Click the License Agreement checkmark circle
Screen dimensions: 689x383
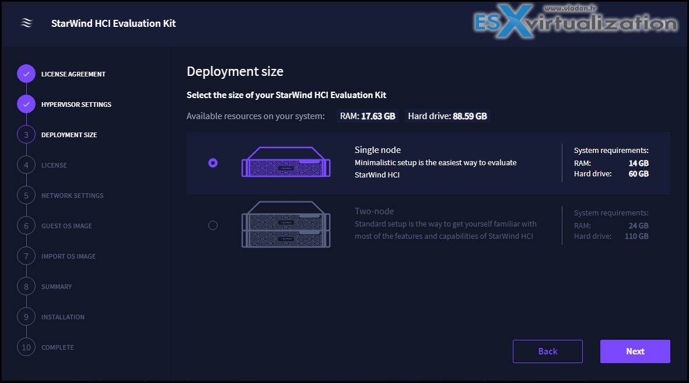26,74
